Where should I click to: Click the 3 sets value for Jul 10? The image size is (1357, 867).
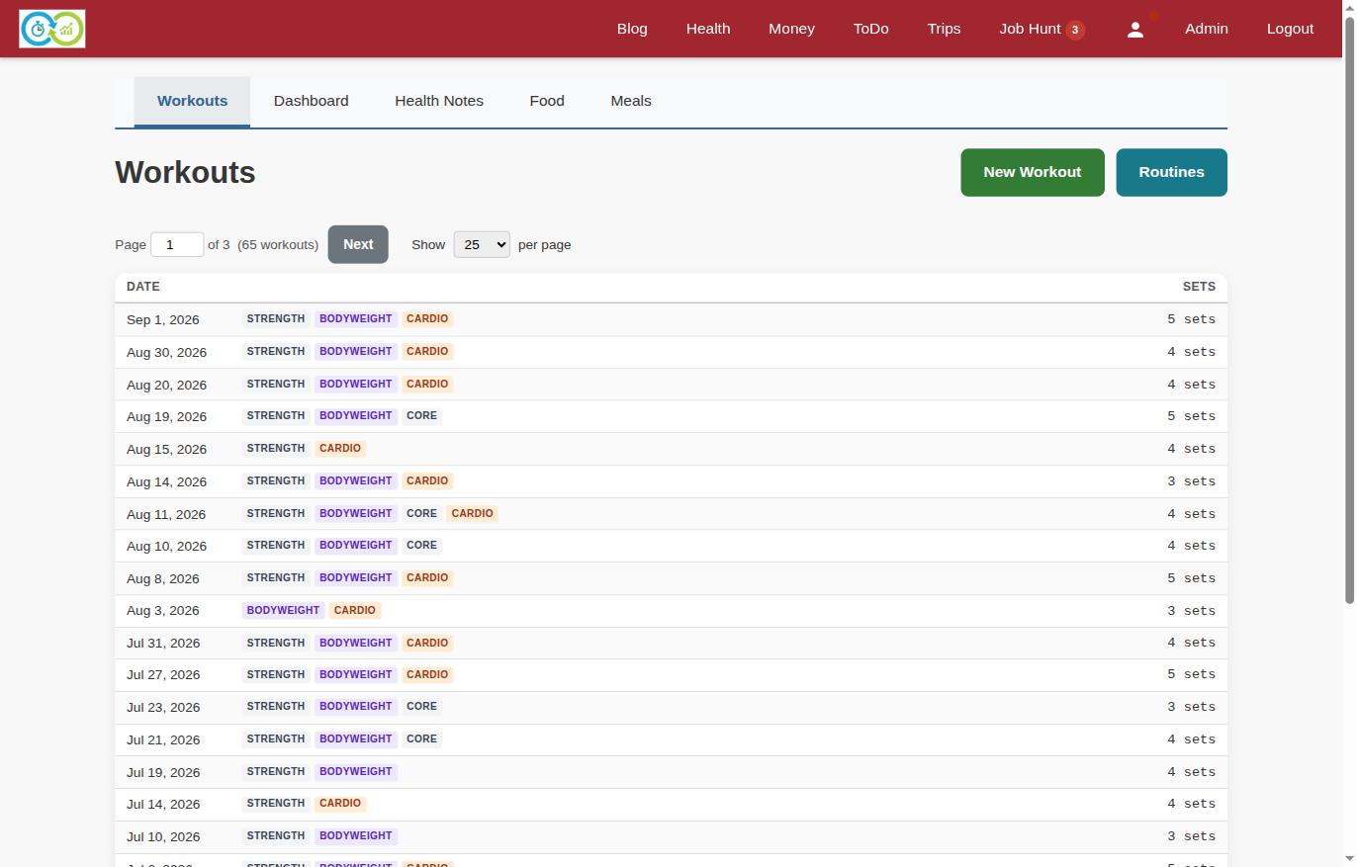[x=1191, y=836]
